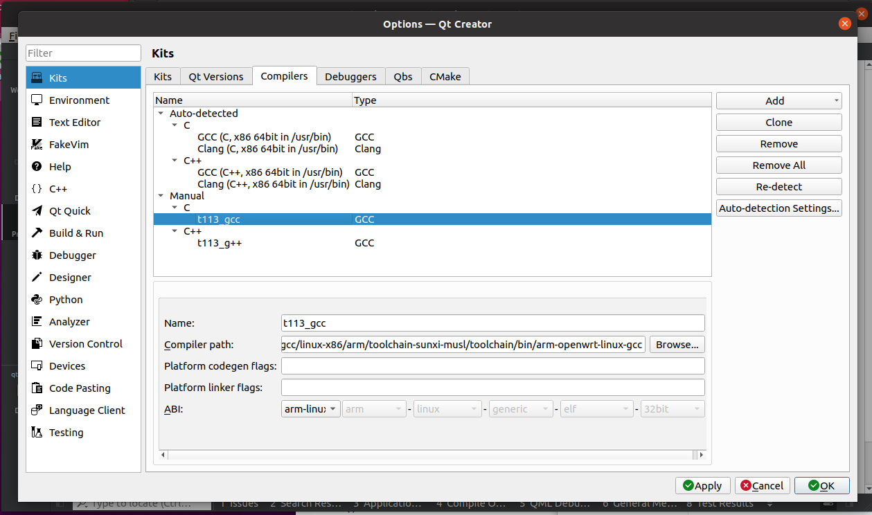Click the Kits icon in sidebar

coord(37,78)
